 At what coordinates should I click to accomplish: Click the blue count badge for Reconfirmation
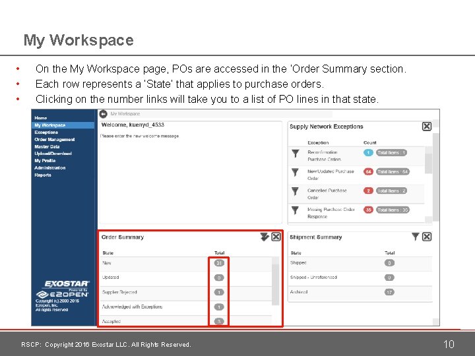pos(368,152)
